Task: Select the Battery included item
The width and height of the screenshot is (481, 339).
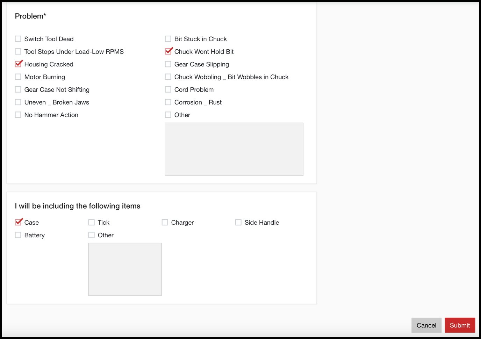Action: tap(18, 235)
